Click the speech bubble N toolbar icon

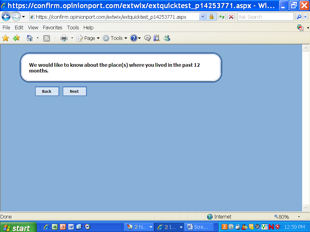[x=147, y=38]
